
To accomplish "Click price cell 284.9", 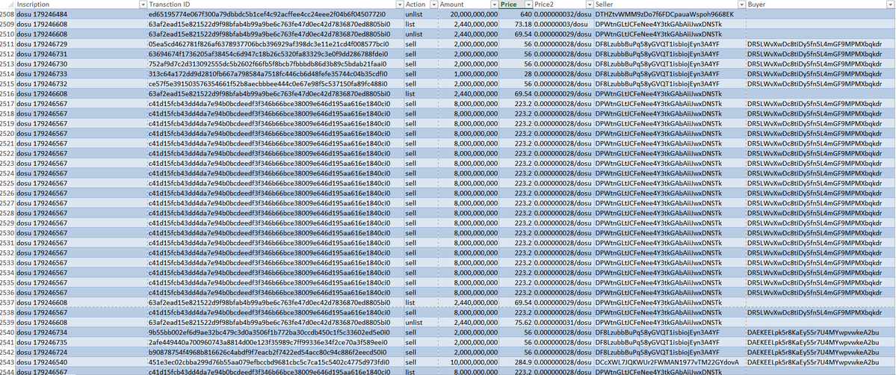I will tap(516, 362).
